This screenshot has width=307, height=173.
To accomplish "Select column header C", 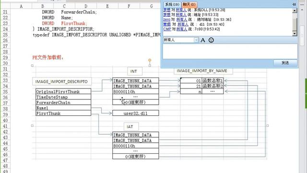I will tap(64, 6).
